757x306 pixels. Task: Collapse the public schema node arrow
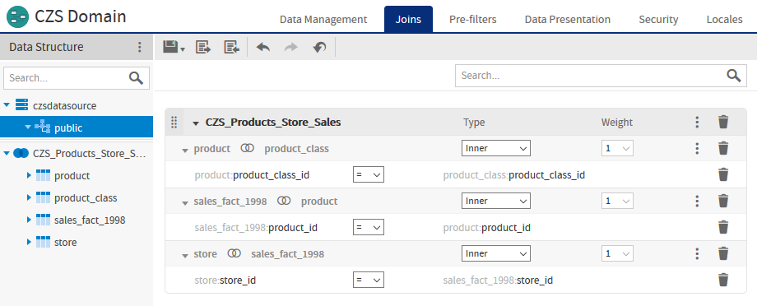click(x=28, y=127)
